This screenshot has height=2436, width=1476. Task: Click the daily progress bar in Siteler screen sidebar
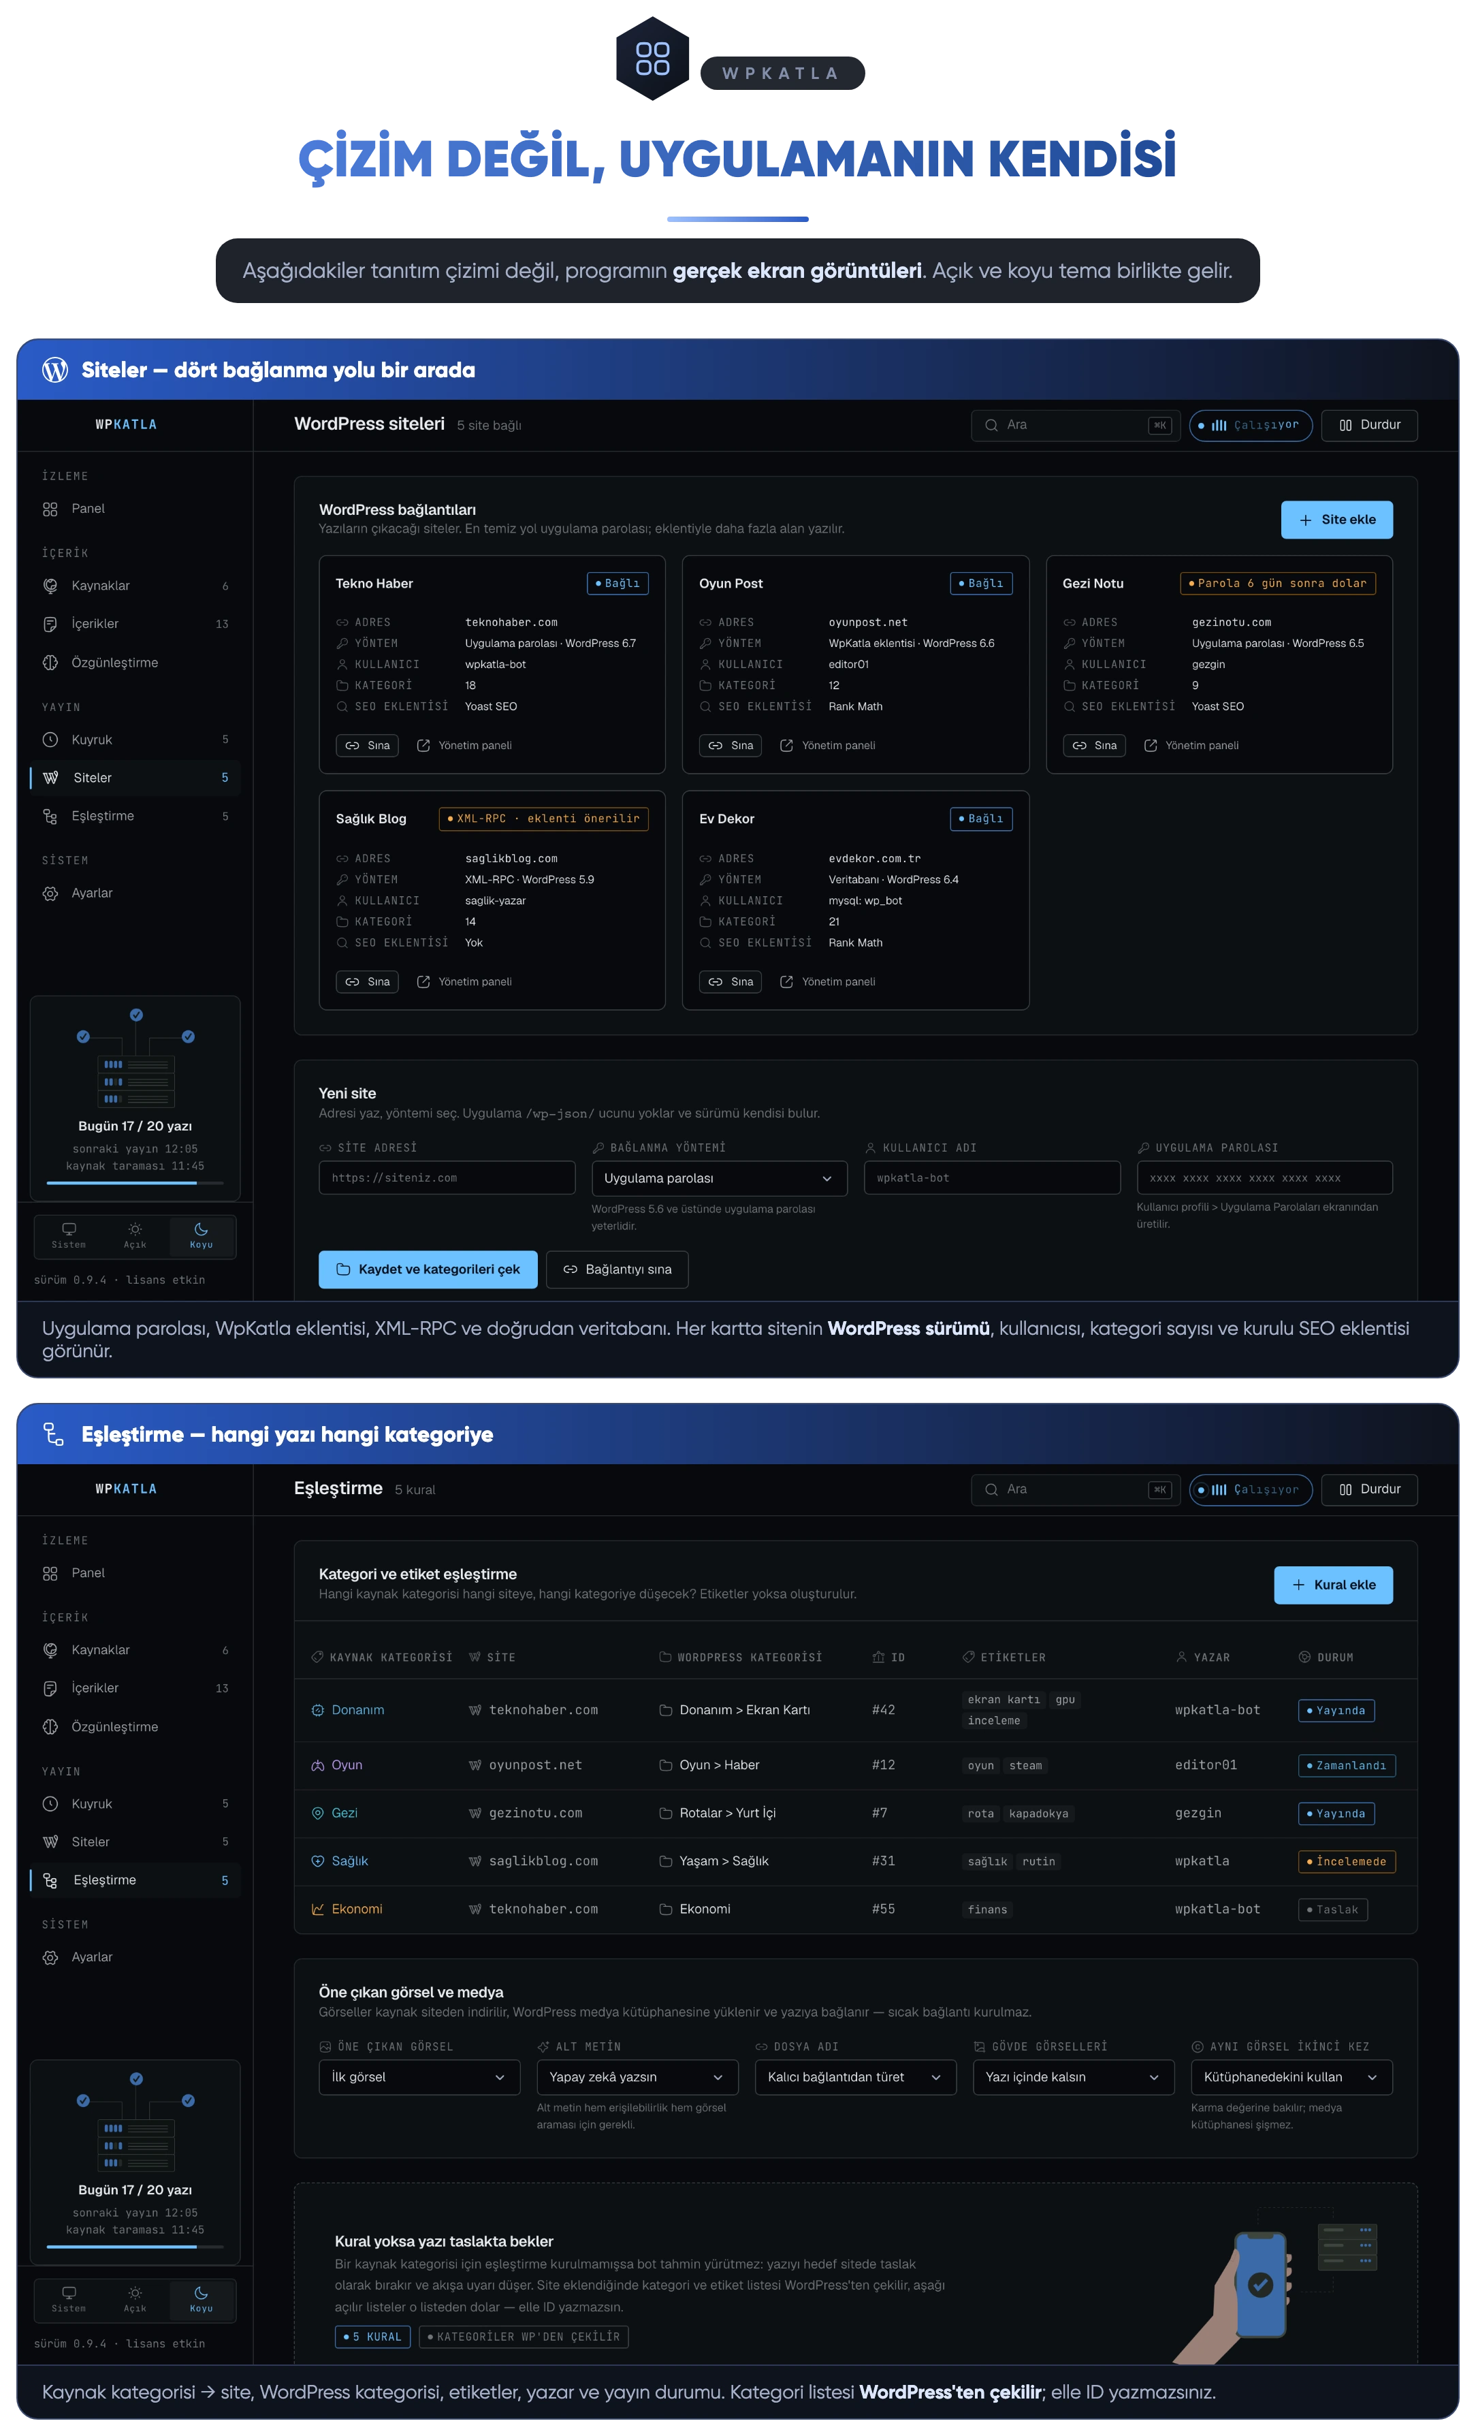(x=135, y=1182)
